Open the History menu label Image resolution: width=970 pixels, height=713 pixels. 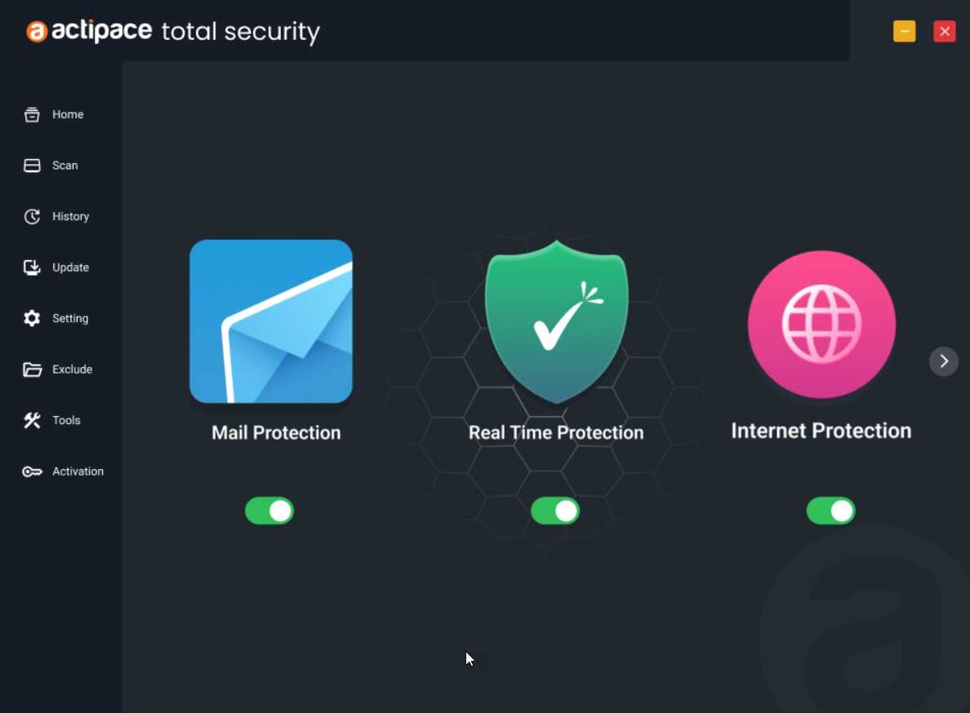[70, 216]
